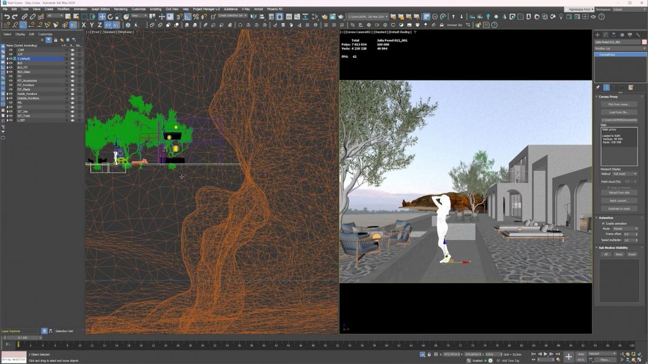
Task: Constrain to Y axis button
Action: point(91,25)
